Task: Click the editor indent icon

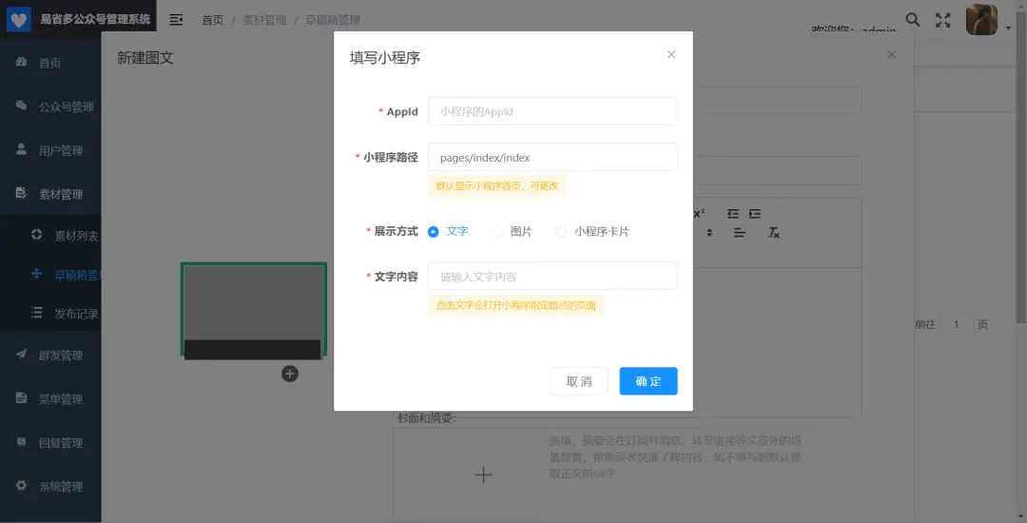Action: (x=755, y=214)
